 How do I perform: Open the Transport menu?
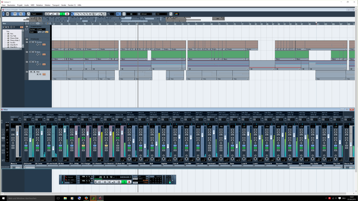(56, 5)
